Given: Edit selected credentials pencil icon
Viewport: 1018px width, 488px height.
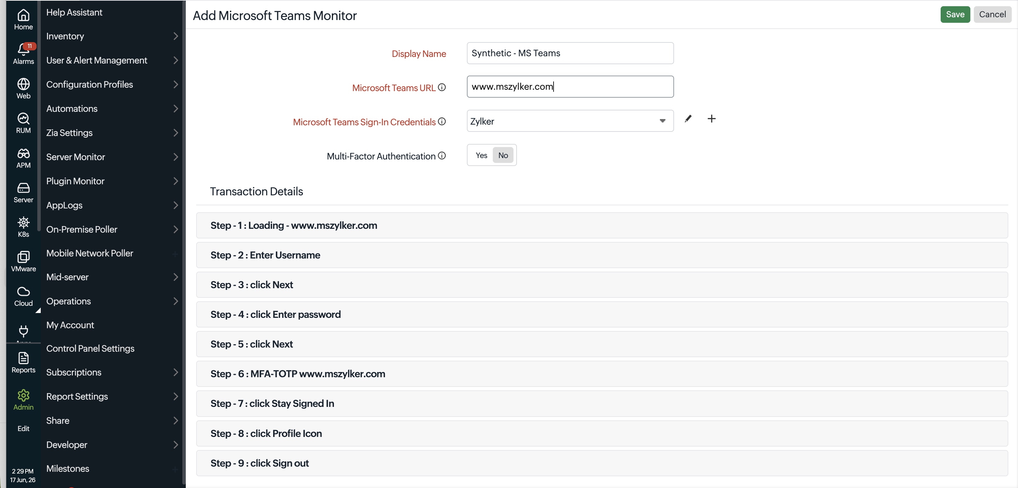Looking at the screenshot, I should (x=688, y=119).
